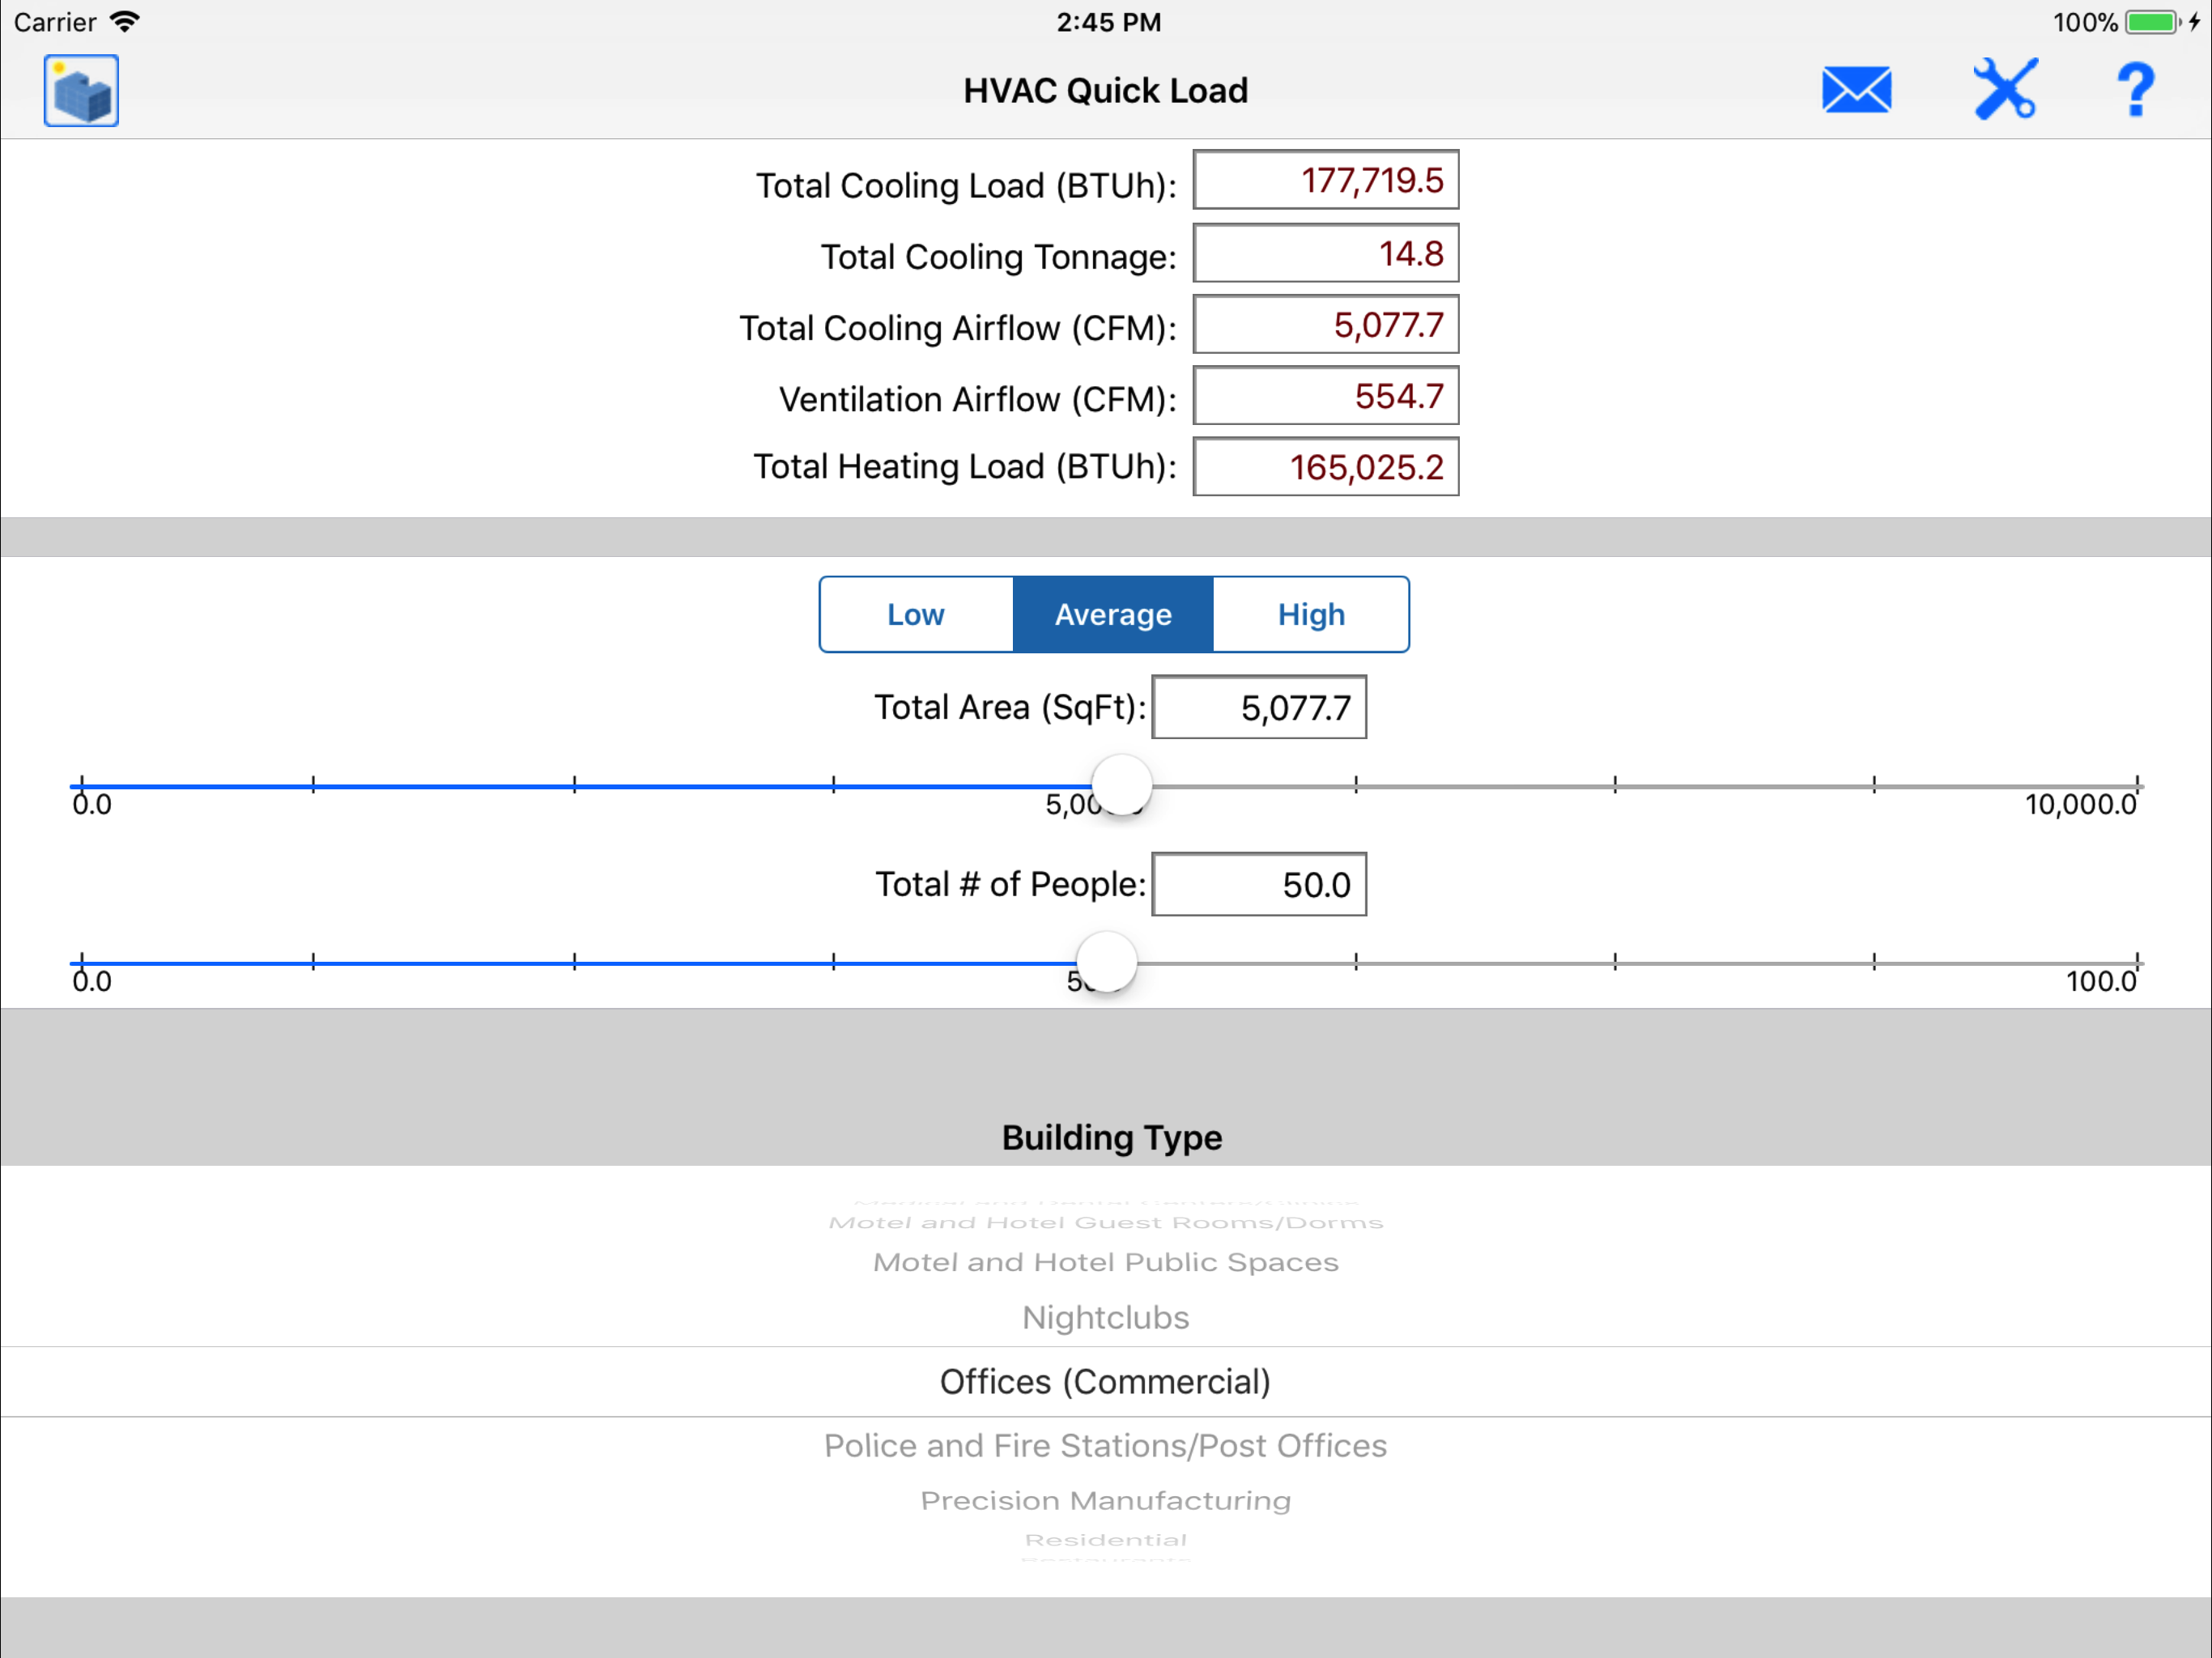
Task: Click the Total Heating Load value box
Action: tap(1325, 467)
